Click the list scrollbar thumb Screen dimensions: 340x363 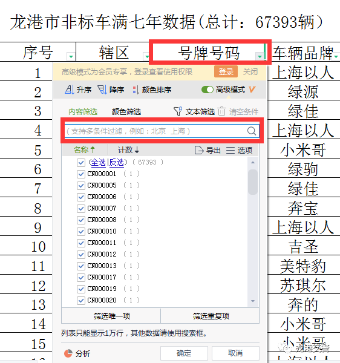tap(253, 182)
